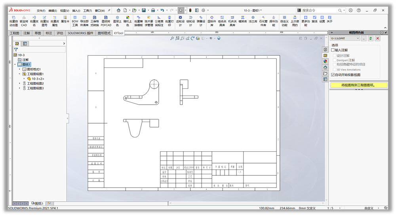Screen dimensions: 396x216
Task: Tick the DimXpert 注解 checkbox
Action: [x=335, y=60]
